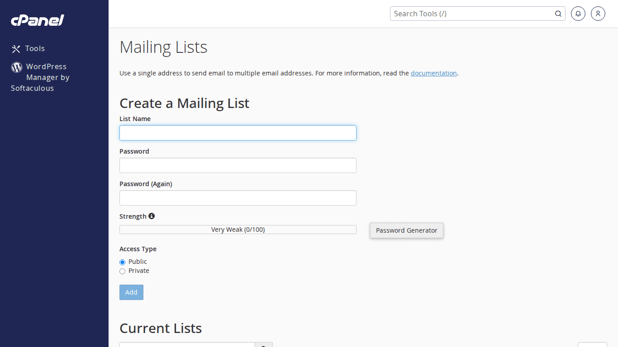The width and height of the screenshot is (618, 347).
Task: Open WordPress Manager by Softaculous
Action: pyautogui.click(x=46, y=77)
